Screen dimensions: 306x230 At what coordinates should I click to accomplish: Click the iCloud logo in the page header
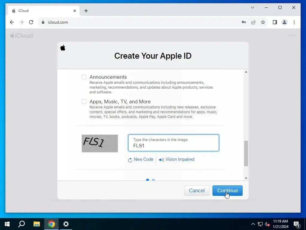coord(22,36)
